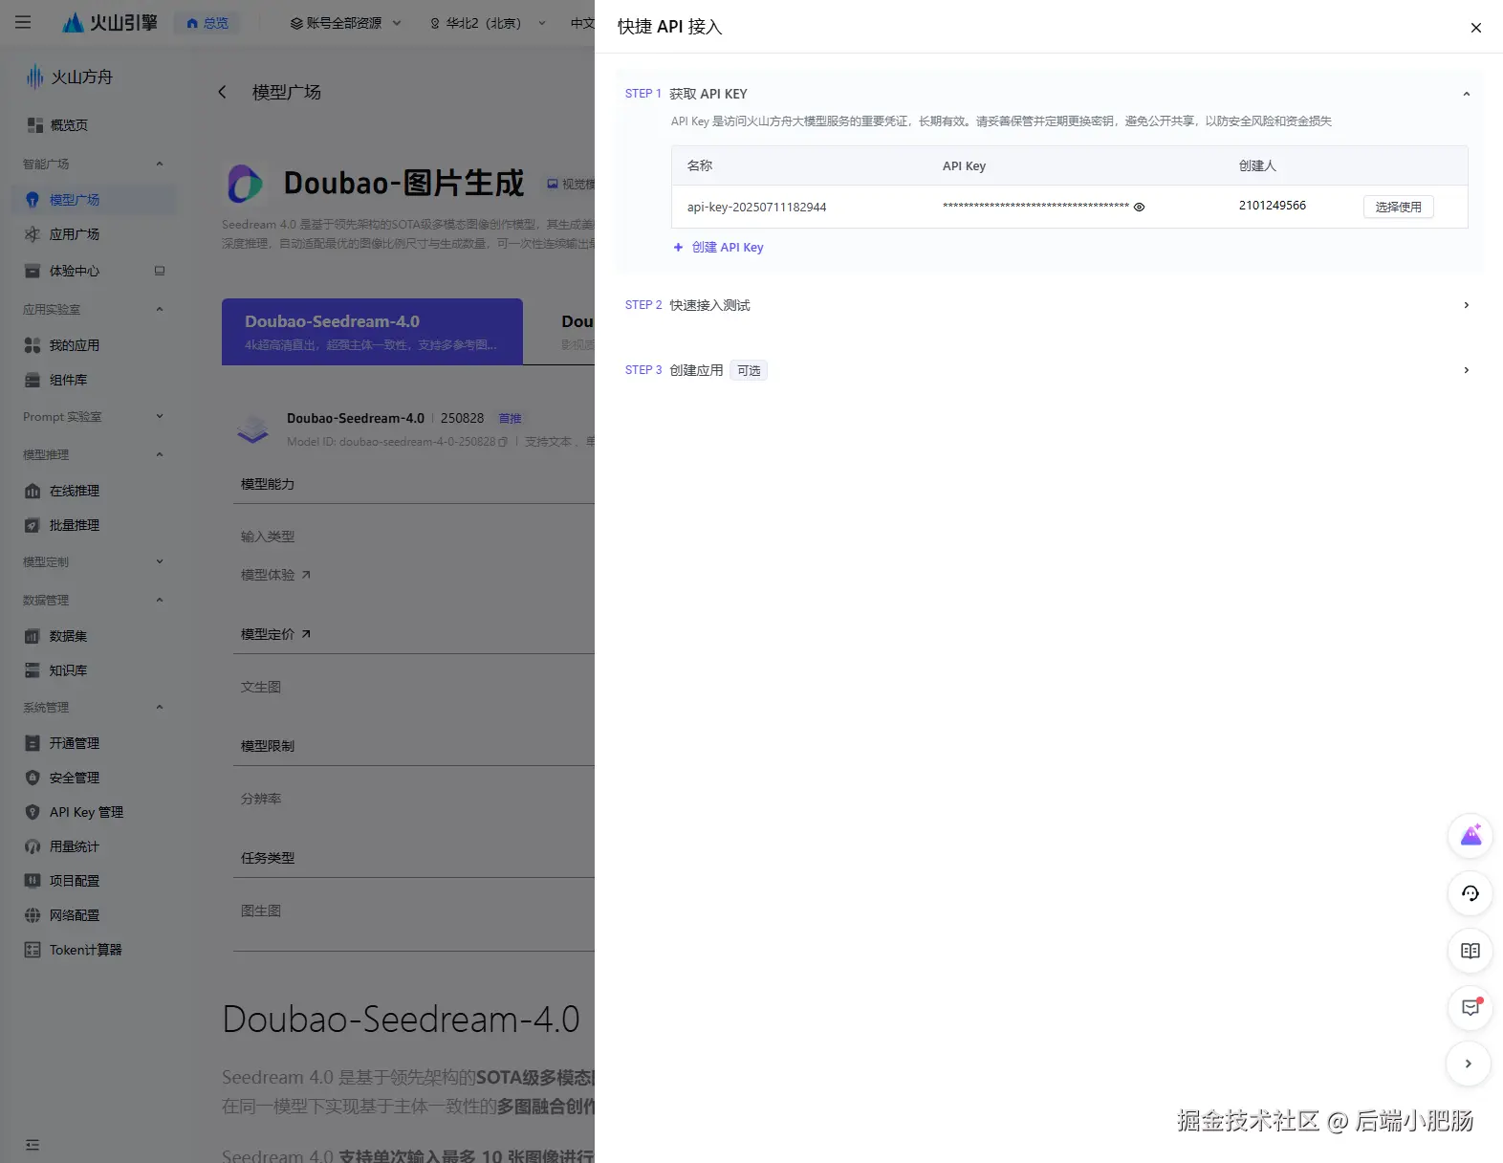Viewport: 1503px width, 1163px height.
Task: Click the 火山引擎 logo
Action: (x=109, y=22)
